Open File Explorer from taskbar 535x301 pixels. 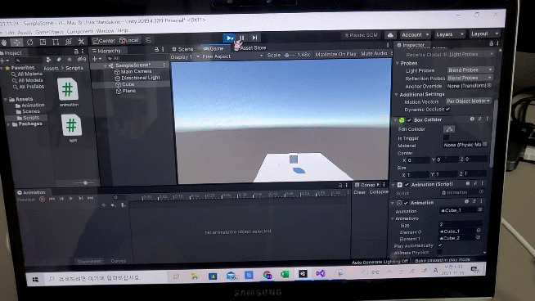tap(195, 276)
